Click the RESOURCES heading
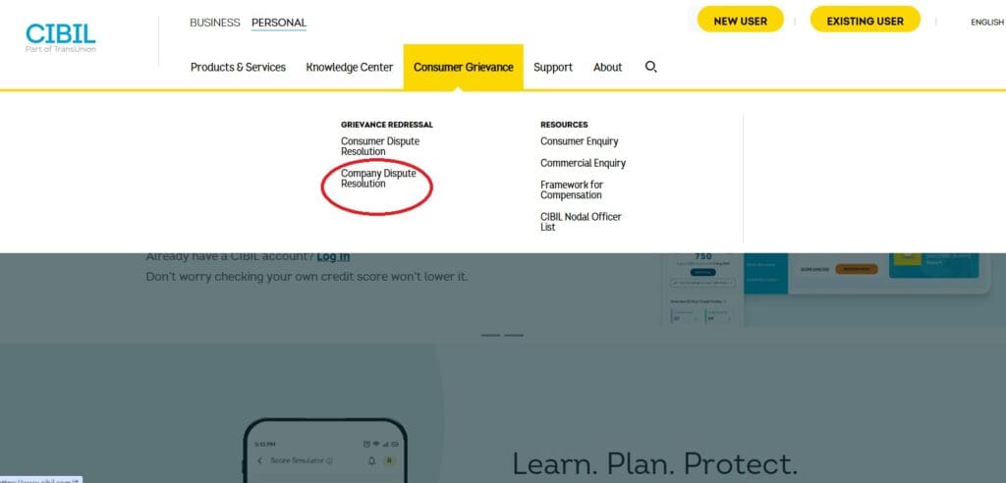 (x=564, y=125)
